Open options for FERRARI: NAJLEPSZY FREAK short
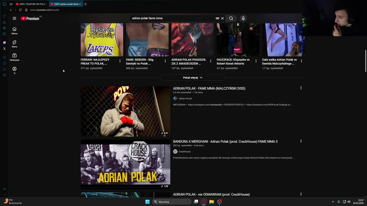The image size is (367, 206). 120,61
